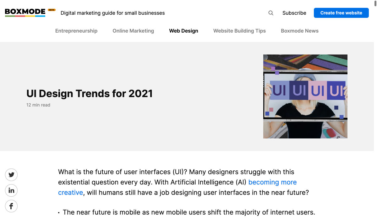Click the UI article hero image
The width and height of the screenshot is (377, 218).
click(x=305, y=96)
